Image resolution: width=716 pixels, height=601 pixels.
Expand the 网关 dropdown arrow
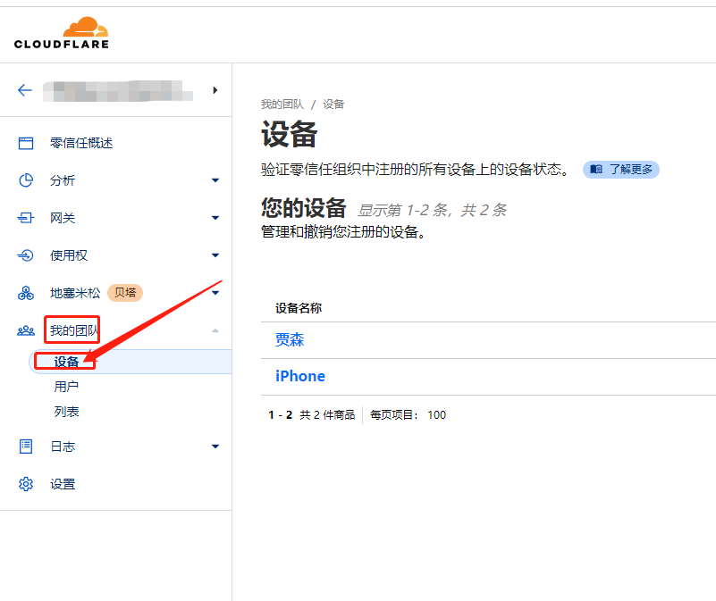point(215,218)
